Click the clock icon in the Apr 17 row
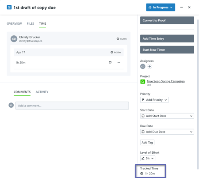Viewport: 199px width, 178px height. tap(112, 52)
